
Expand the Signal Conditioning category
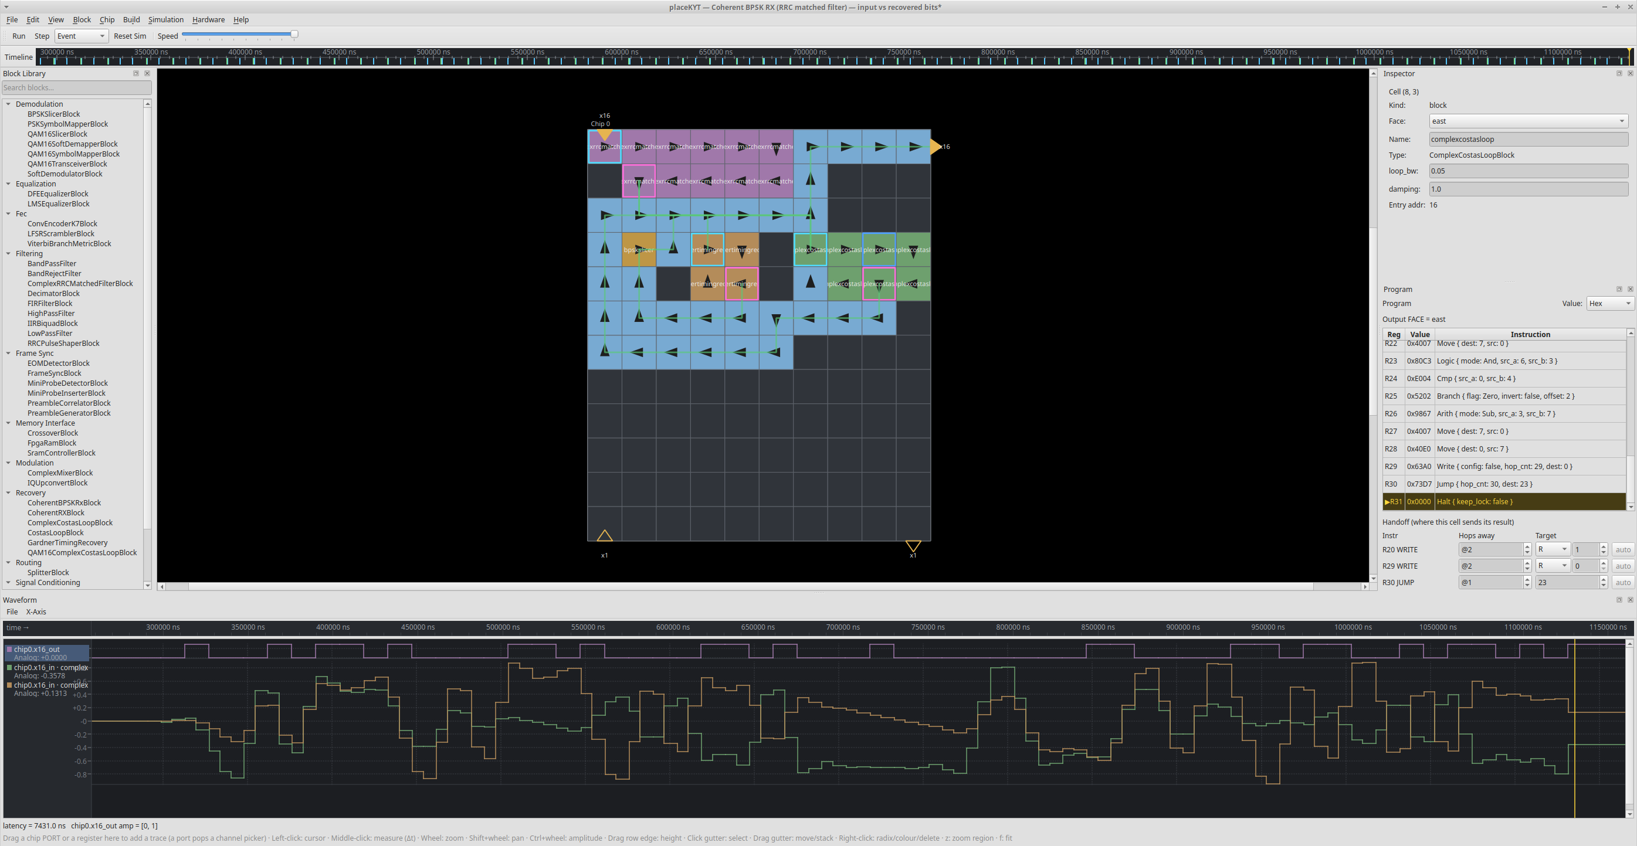8,582
